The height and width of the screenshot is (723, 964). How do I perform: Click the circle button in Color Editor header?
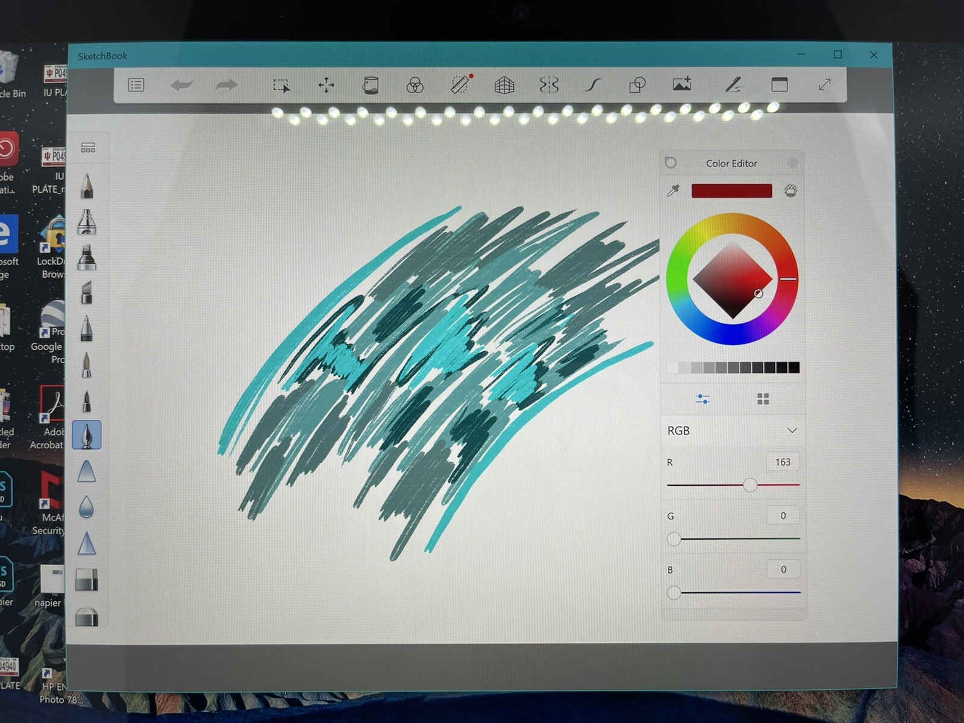point(671,163)
